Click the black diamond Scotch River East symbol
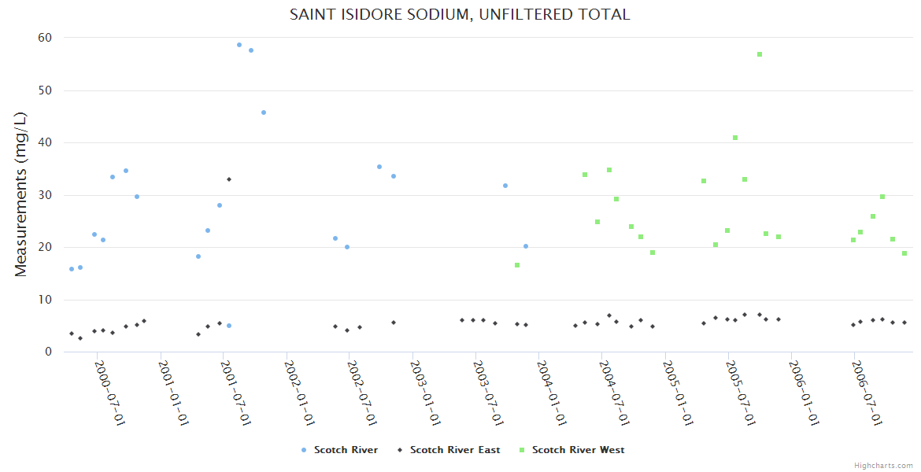This screenshot has width=921, height=472. tap(400, 450)
